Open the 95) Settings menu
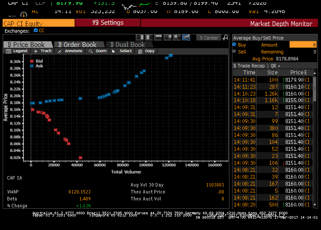The width and height of the screenshot is (321, 230). (x=108, y=23)
